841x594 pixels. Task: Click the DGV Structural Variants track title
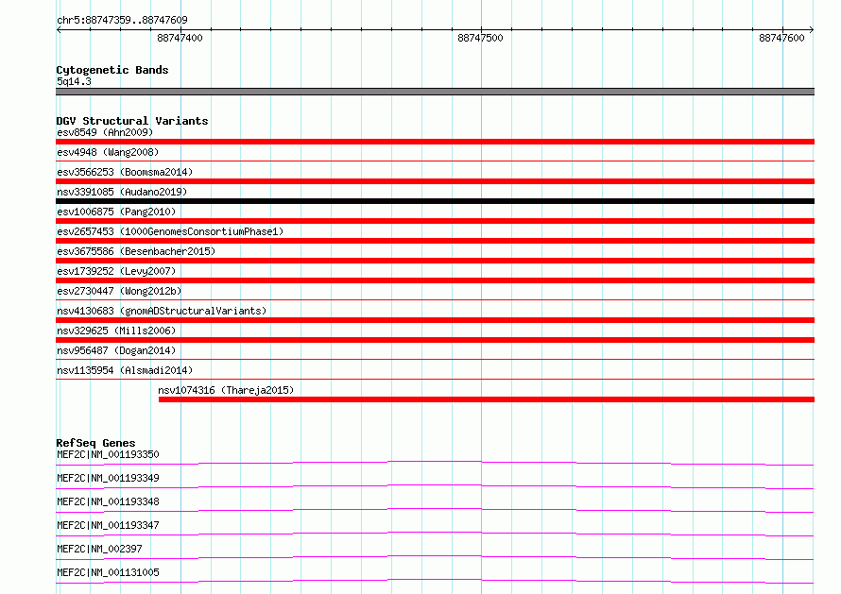(x=132, y=121)
